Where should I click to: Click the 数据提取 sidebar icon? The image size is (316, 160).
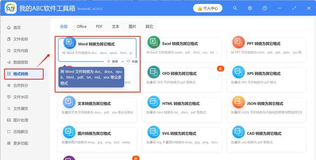9,62
